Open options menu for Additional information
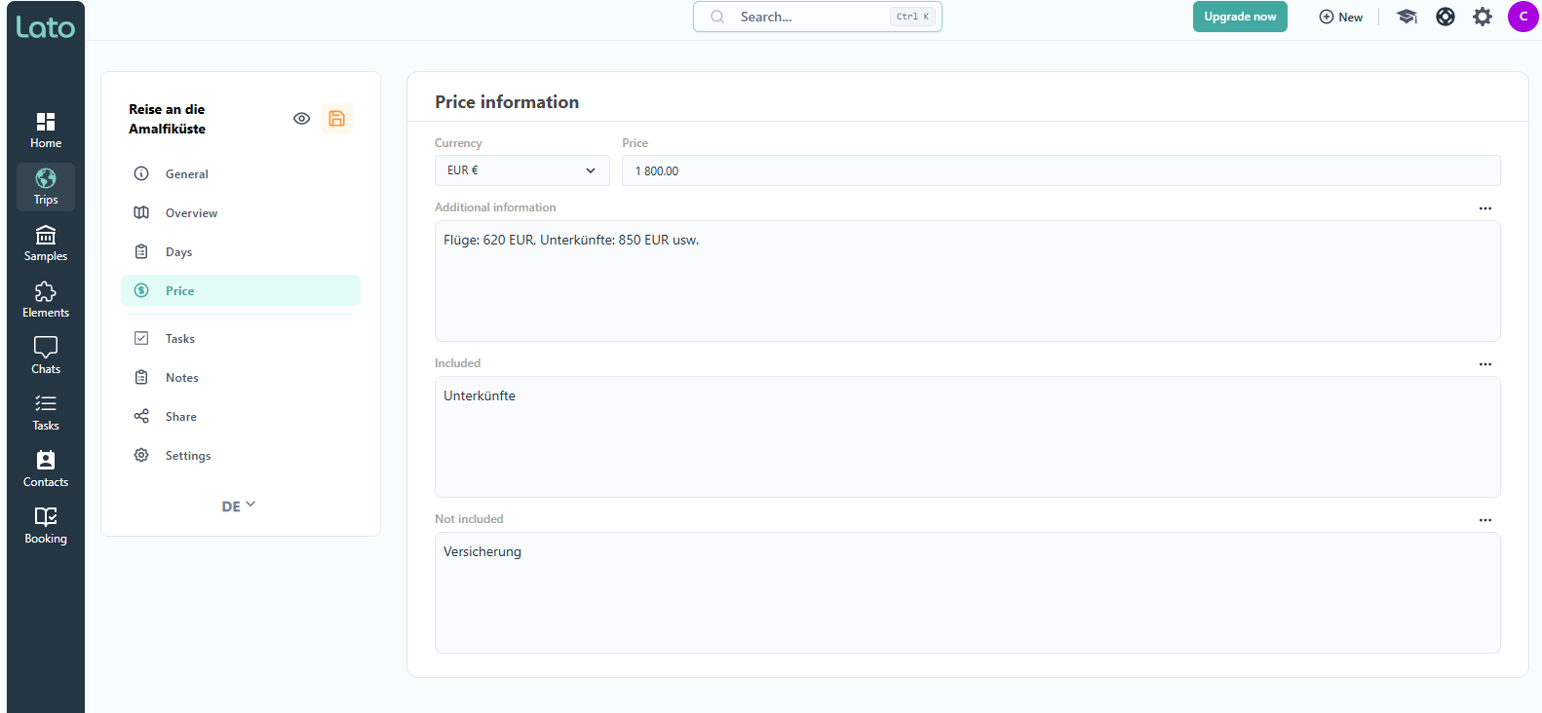 pyautogui.click(x=1484, y=208)
